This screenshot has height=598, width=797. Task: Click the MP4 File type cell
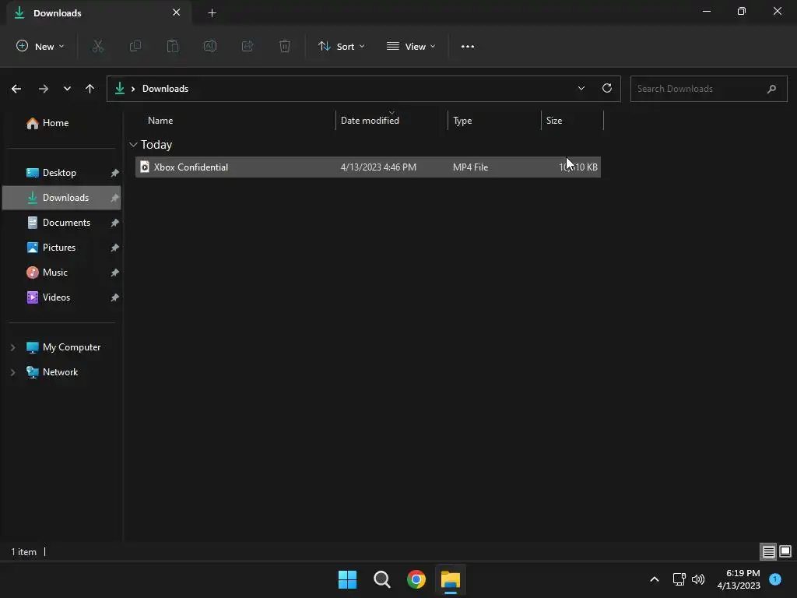[470, 167]
